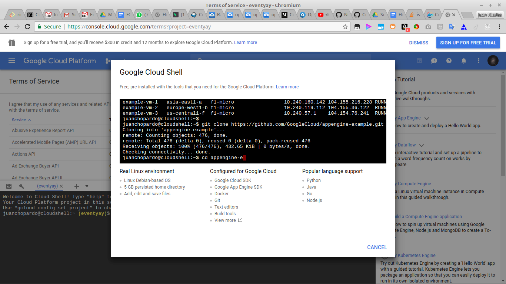
Task: Open the Cloud Shell session dropdown arrow
Action: (x=87, y=186)
